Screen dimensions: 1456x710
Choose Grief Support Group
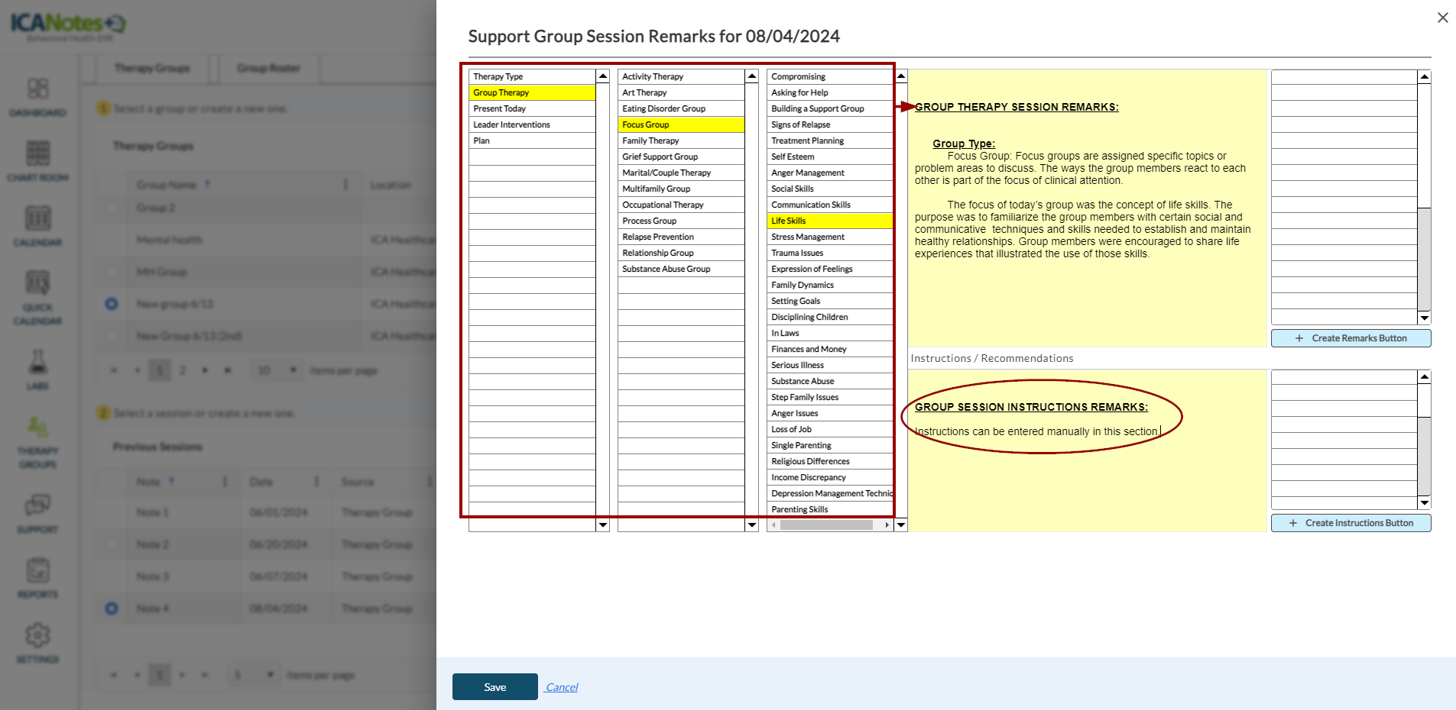tap(681, 157)
